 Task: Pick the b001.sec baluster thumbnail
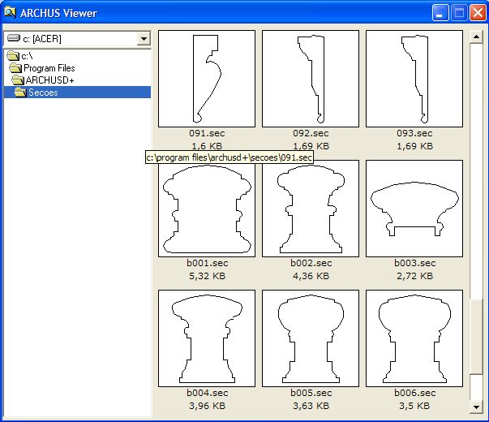(x=207, y=209)
